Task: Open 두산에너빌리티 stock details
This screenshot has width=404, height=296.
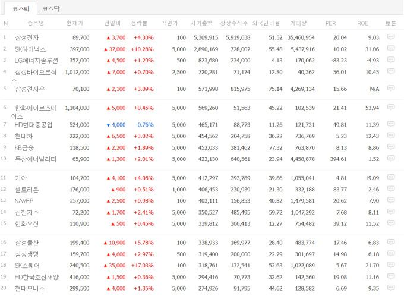Action: click(x=36, y=159)
